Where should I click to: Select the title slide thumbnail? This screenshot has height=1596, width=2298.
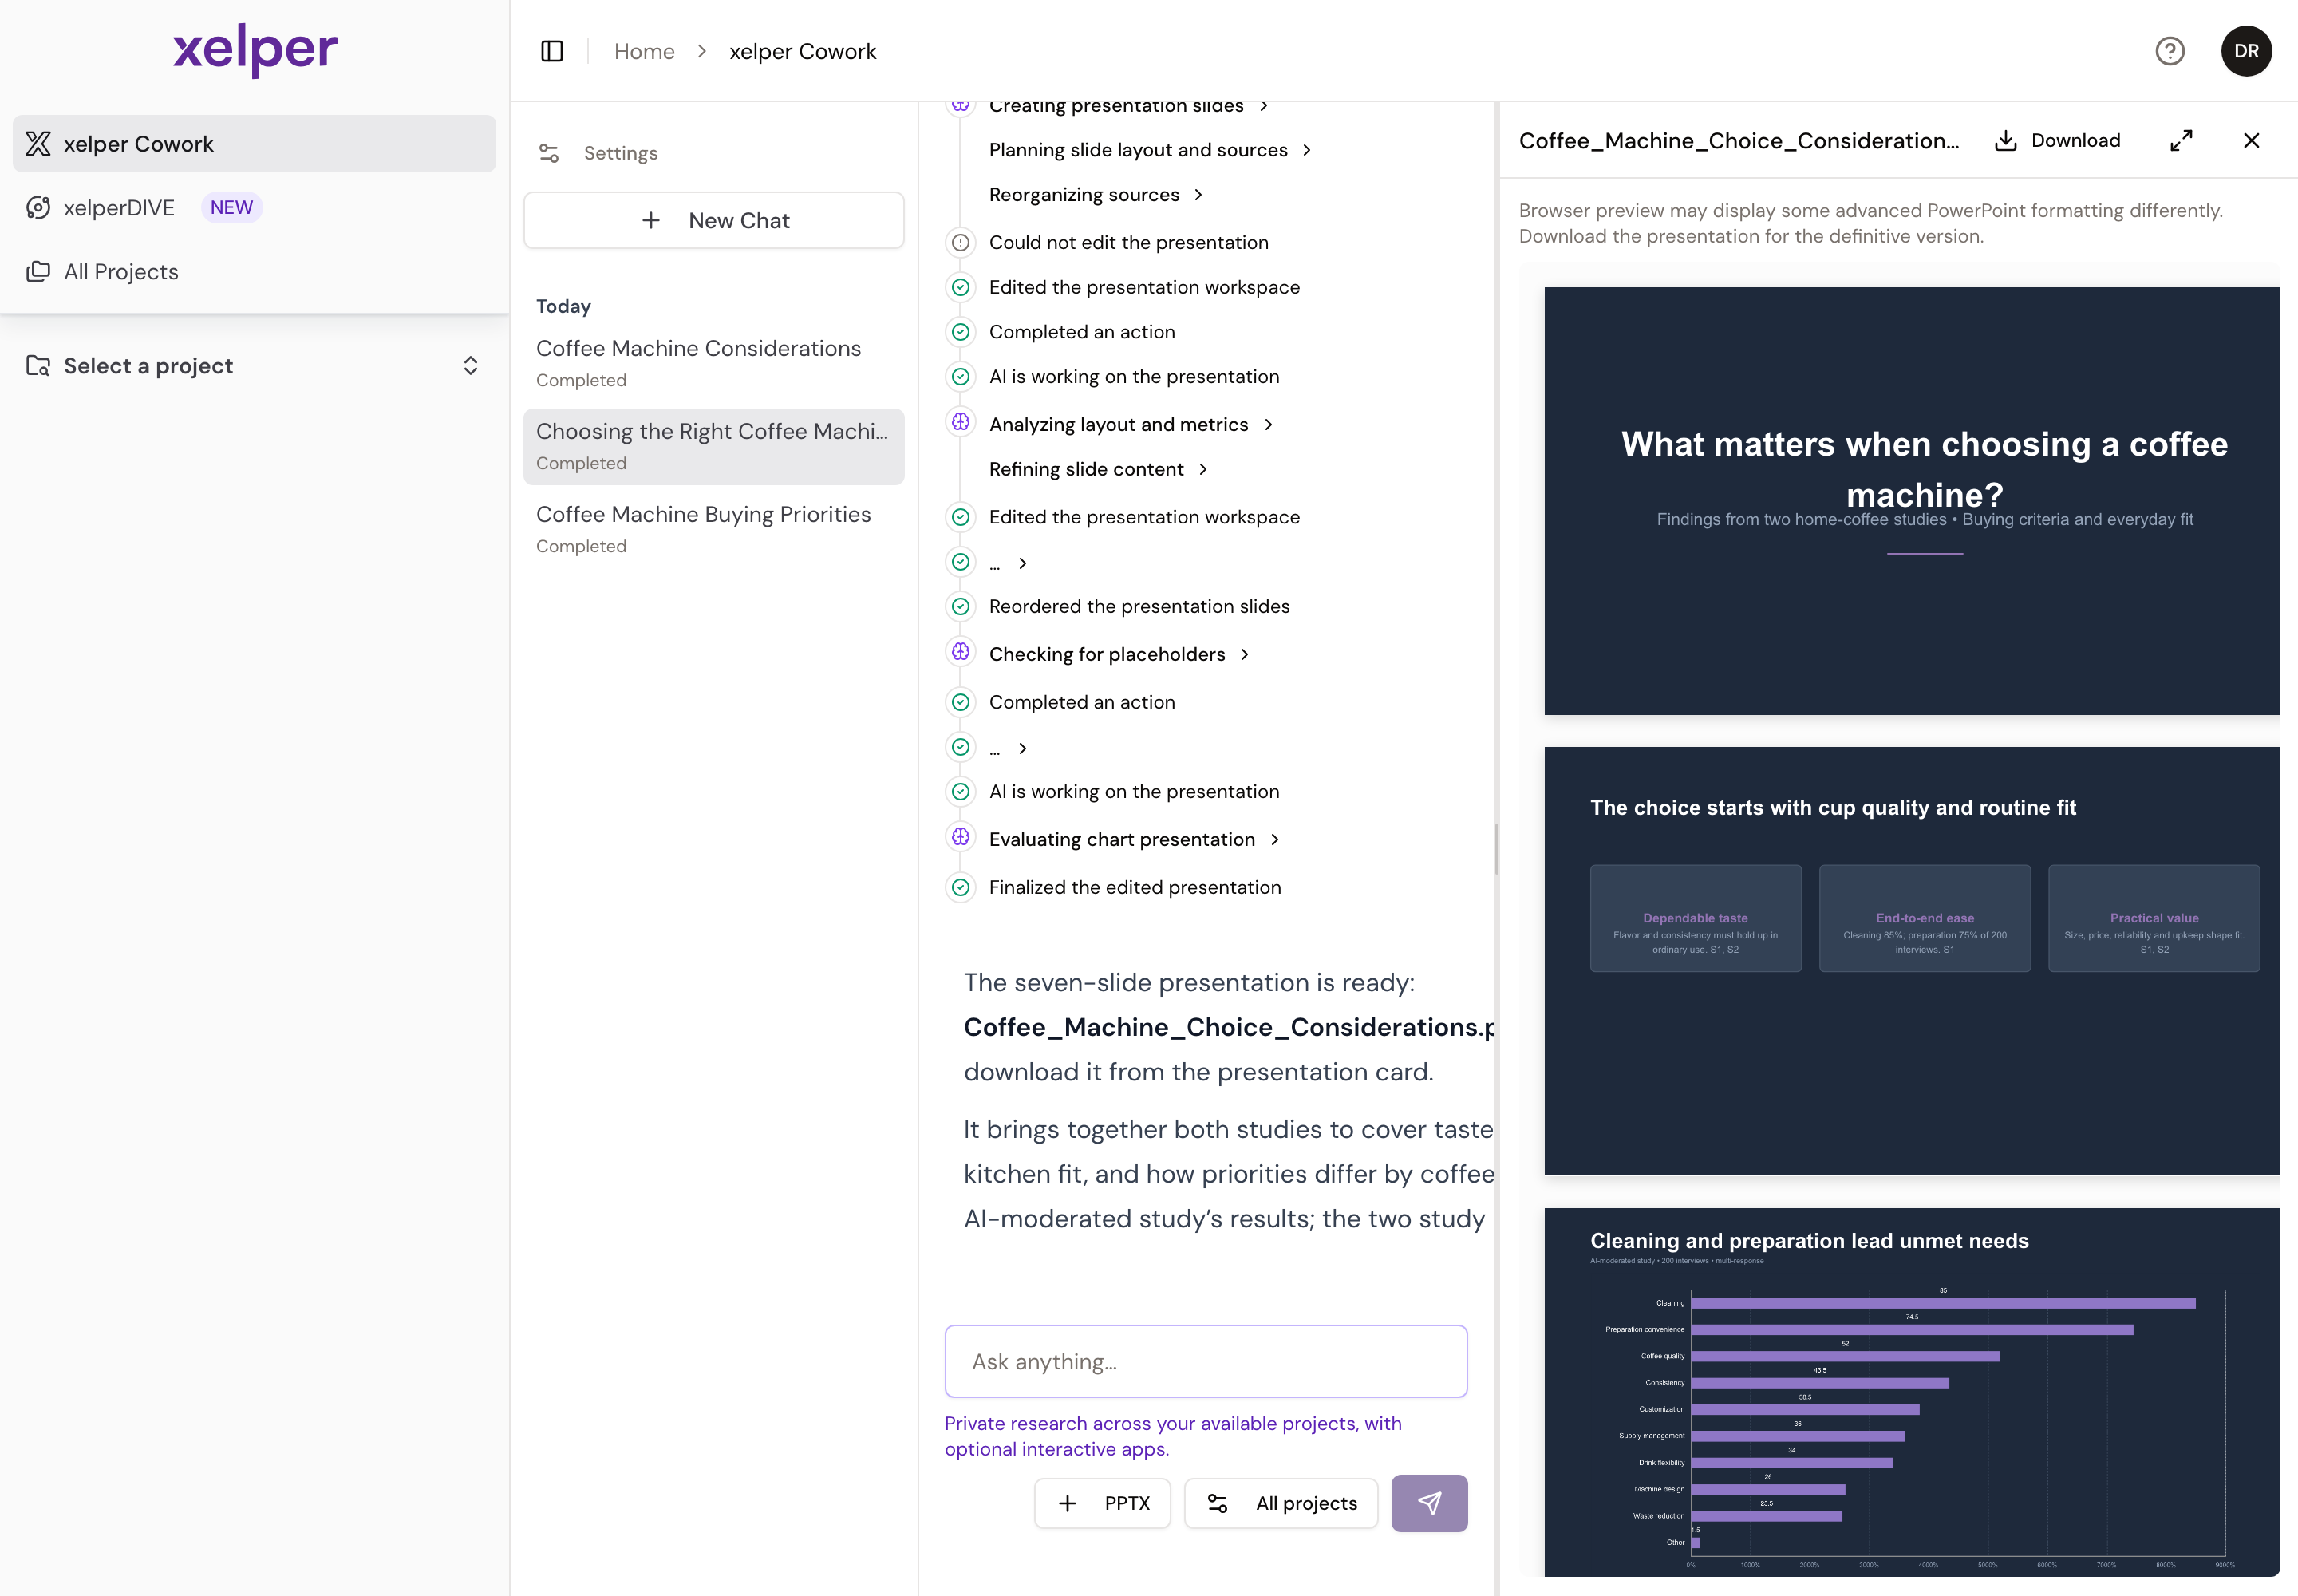pos(1911,501)
